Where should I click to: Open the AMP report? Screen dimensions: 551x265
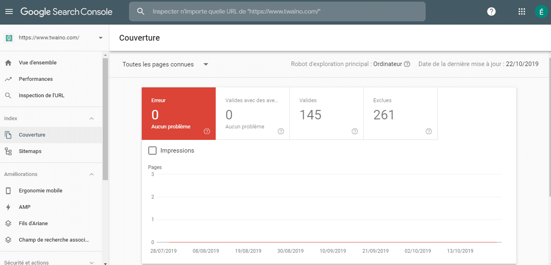[51, 207]
